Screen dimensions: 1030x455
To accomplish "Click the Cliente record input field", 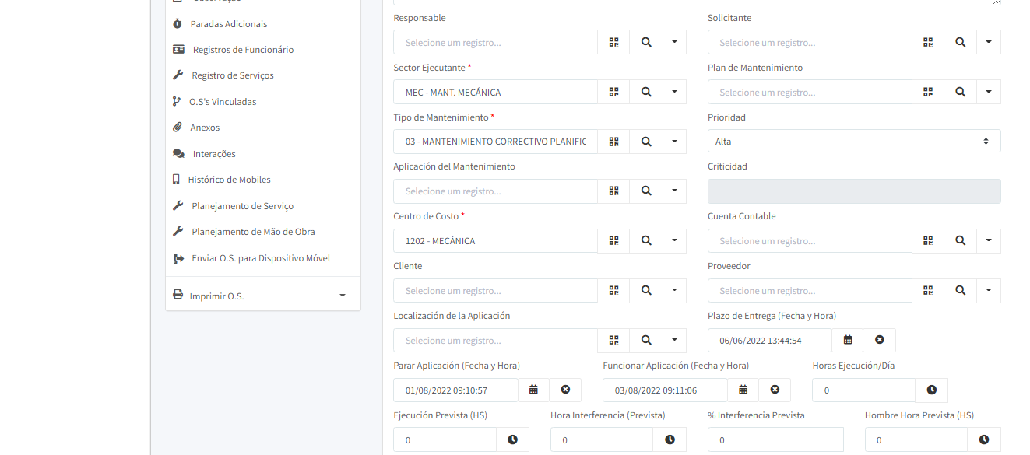I will (x=495, y=291).
